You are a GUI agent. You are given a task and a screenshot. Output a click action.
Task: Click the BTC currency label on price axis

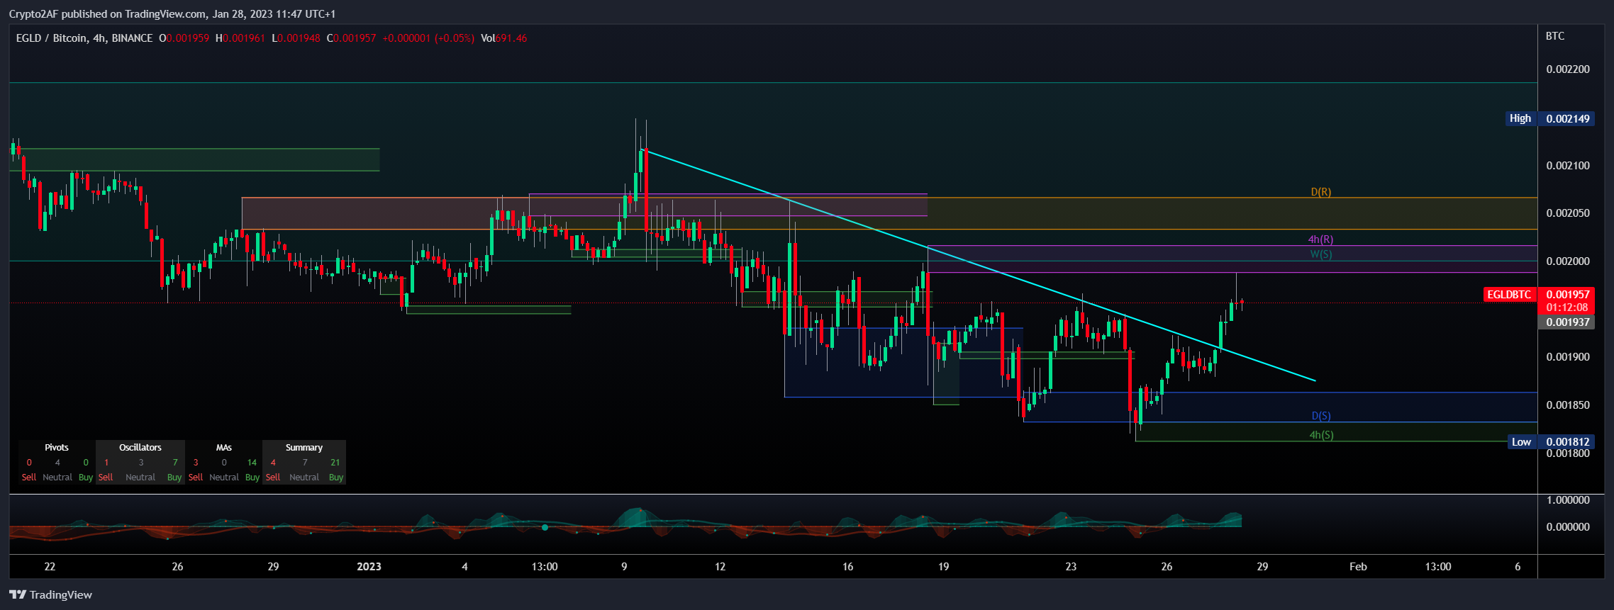(1555, 36)
